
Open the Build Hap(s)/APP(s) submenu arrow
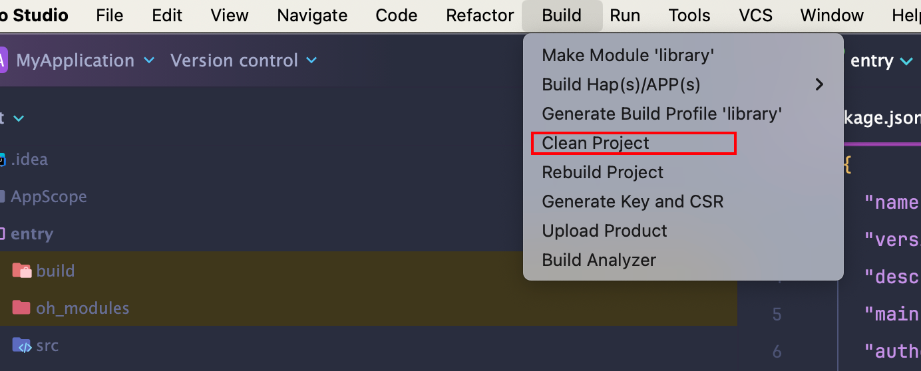pyautogui.click(x=819, y=84)
